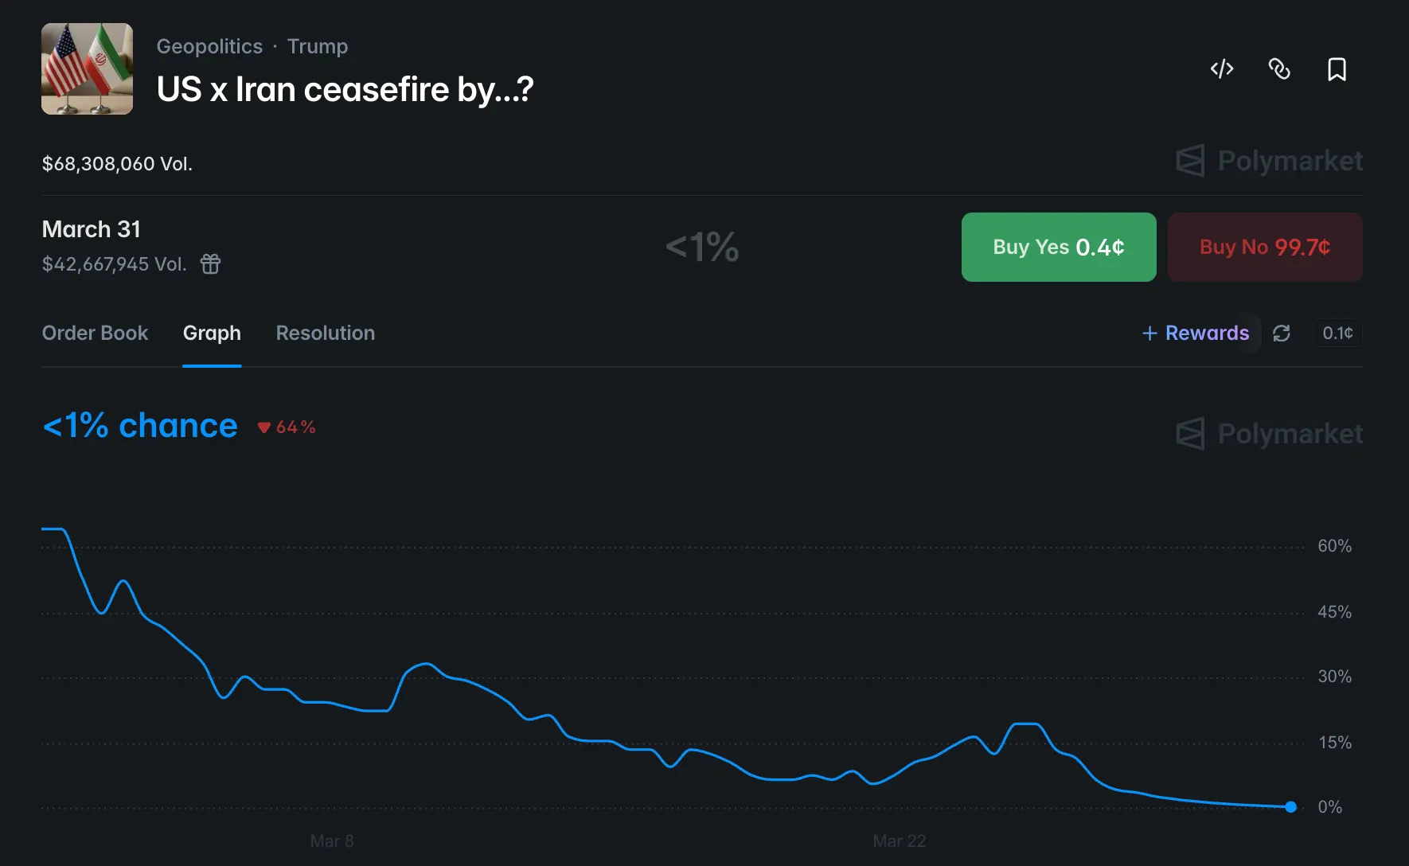Click the blue endpoint dot on chart line

[x=1290, y=807]
